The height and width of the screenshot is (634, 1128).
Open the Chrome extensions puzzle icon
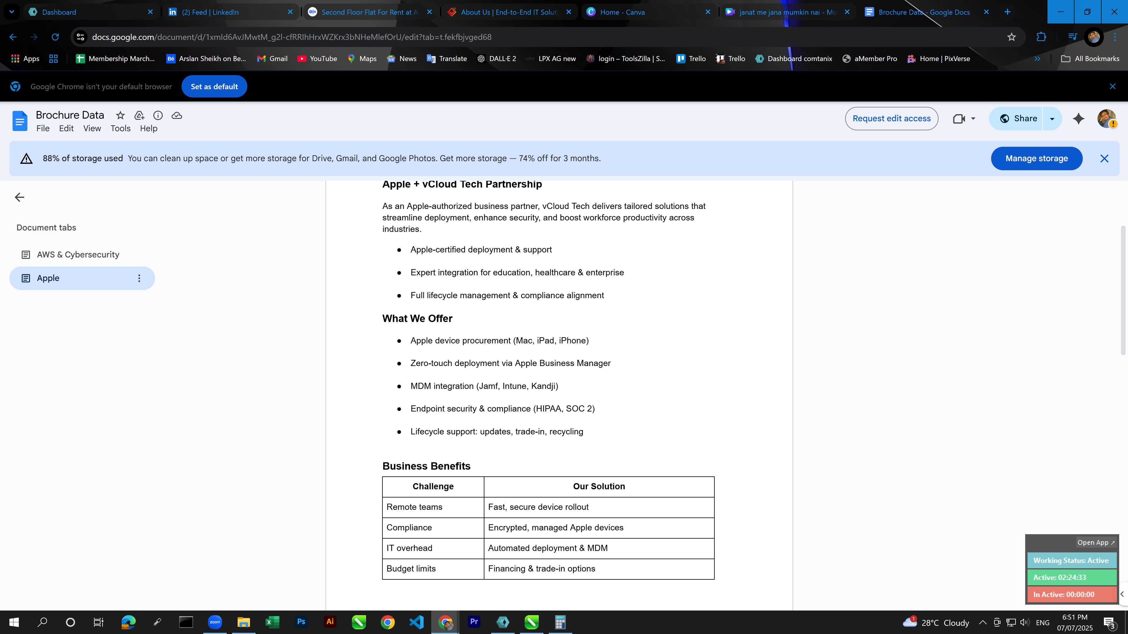coord(1042,37)
